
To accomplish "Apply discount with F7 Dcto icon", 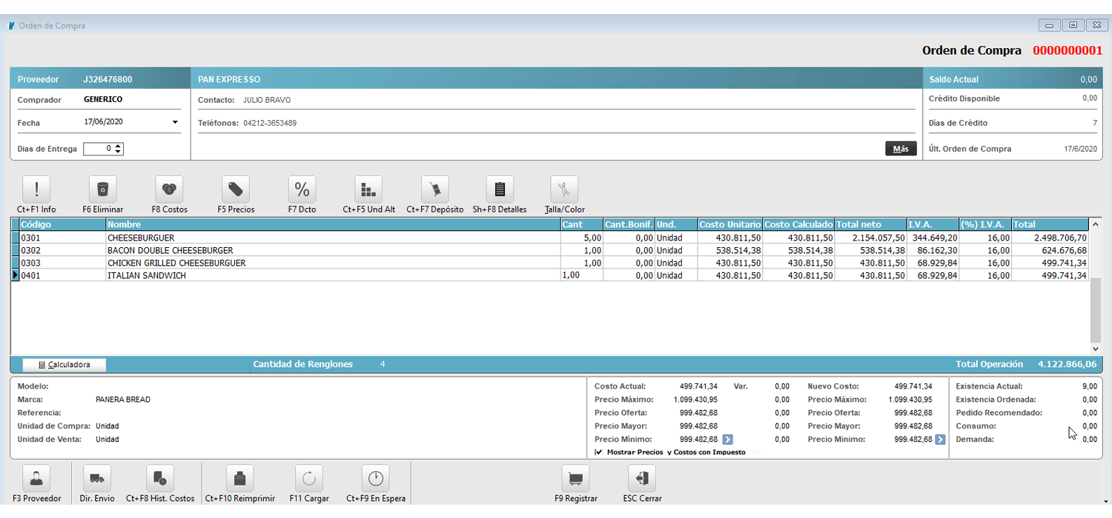I will tap(302, 189).
